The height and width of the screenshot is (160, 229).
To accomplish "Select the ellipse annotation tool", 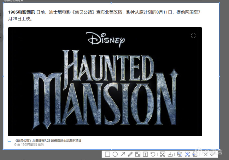I will pyautogui.click(x=115, y=154).
